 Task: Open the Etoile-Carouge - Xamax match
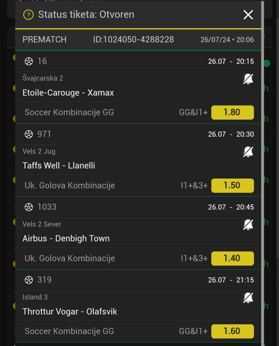[68, 93]
